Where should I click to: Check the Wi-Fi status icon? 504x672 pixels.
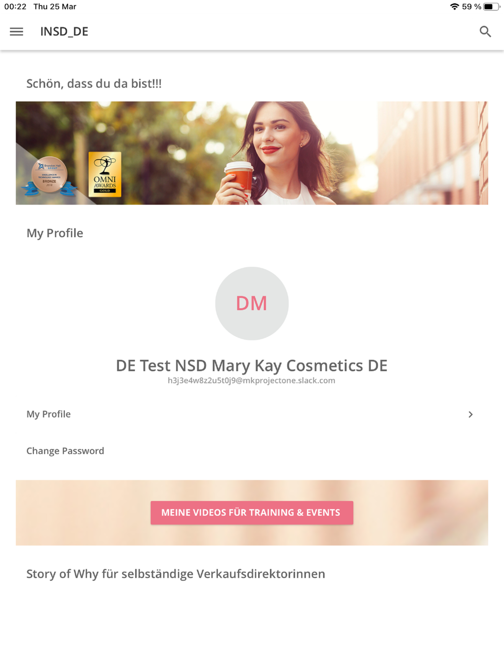[454, 7]
